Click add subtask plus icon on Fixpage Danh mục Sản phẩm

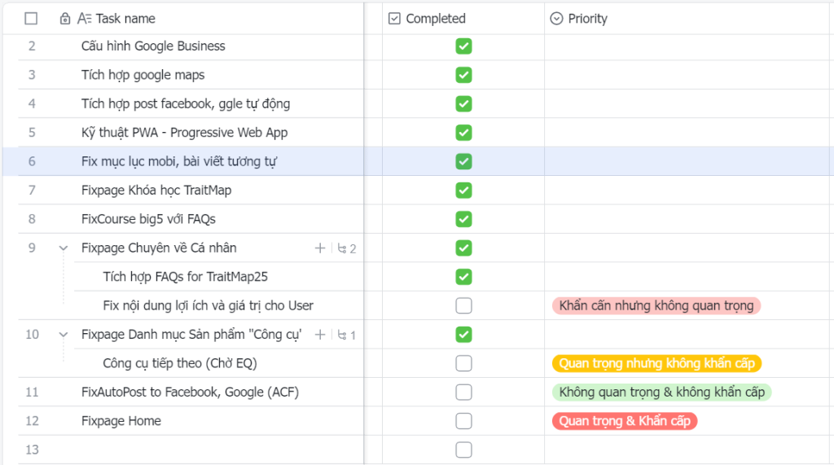[320, 335]
